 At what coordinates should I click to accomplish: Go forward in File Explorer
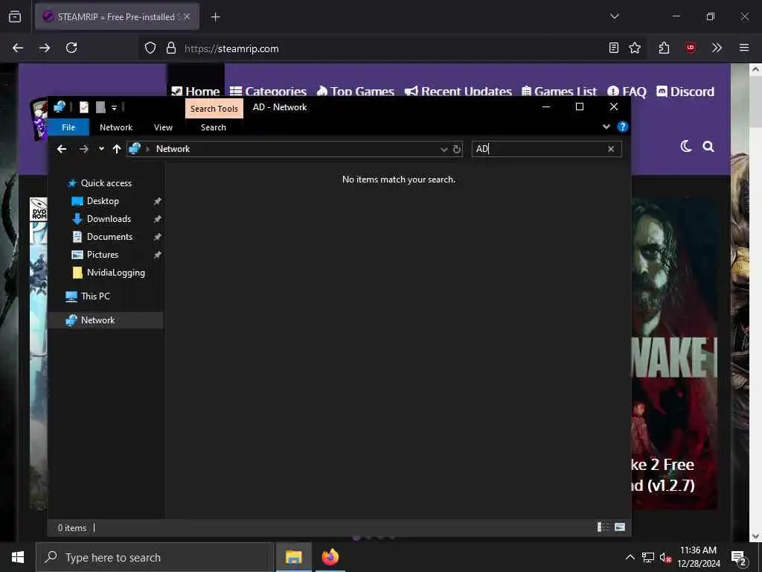click(83, 149)
